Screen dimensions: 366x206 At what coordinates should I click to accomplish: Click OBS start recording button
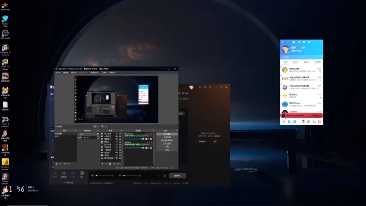167,137
